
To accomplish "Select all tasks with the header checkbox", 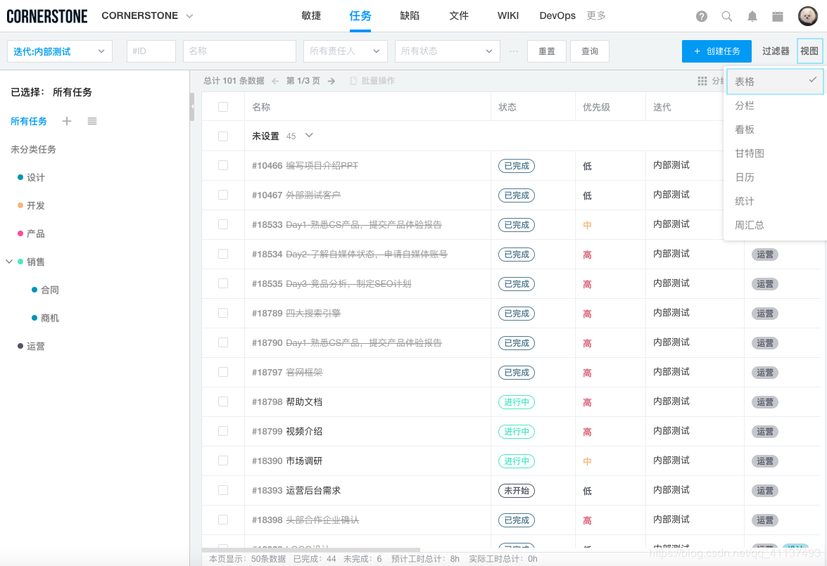I will [x=223, y=107].
